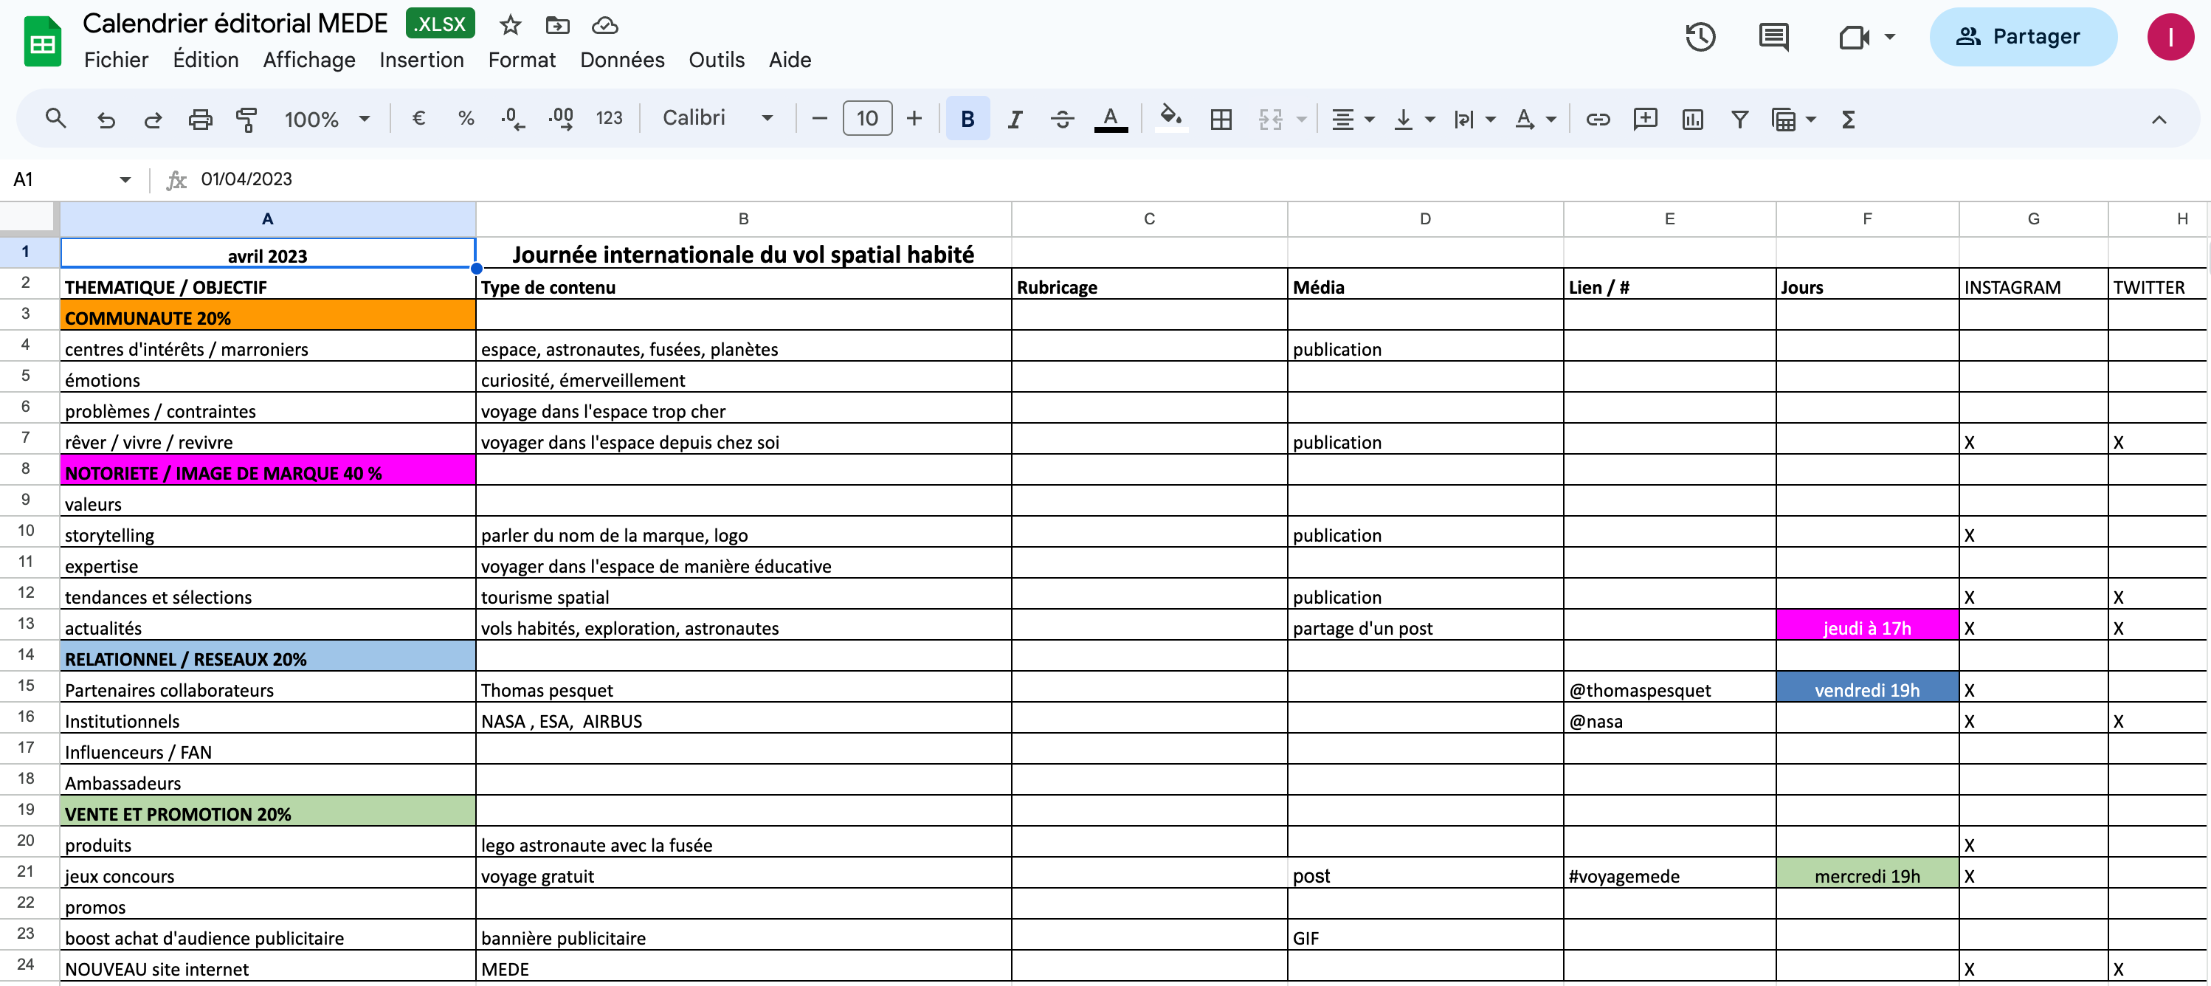Open the account avatar

point(2170,37)
